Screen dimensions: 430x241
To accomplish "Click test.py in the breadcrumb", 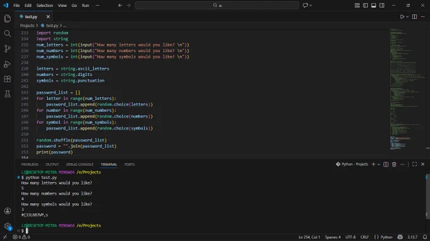I will (x=52, y=25).
